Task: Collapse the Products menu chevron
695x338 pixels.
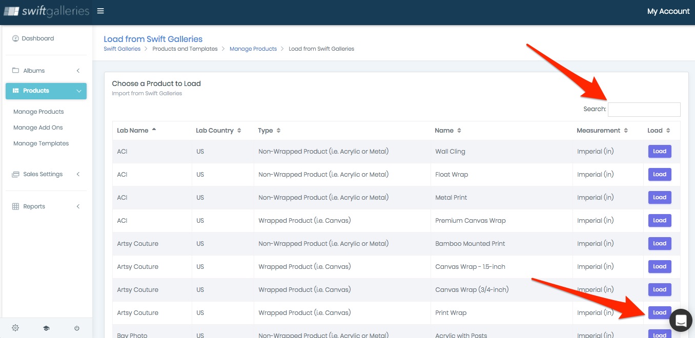Action: click(x=78, y=91)
